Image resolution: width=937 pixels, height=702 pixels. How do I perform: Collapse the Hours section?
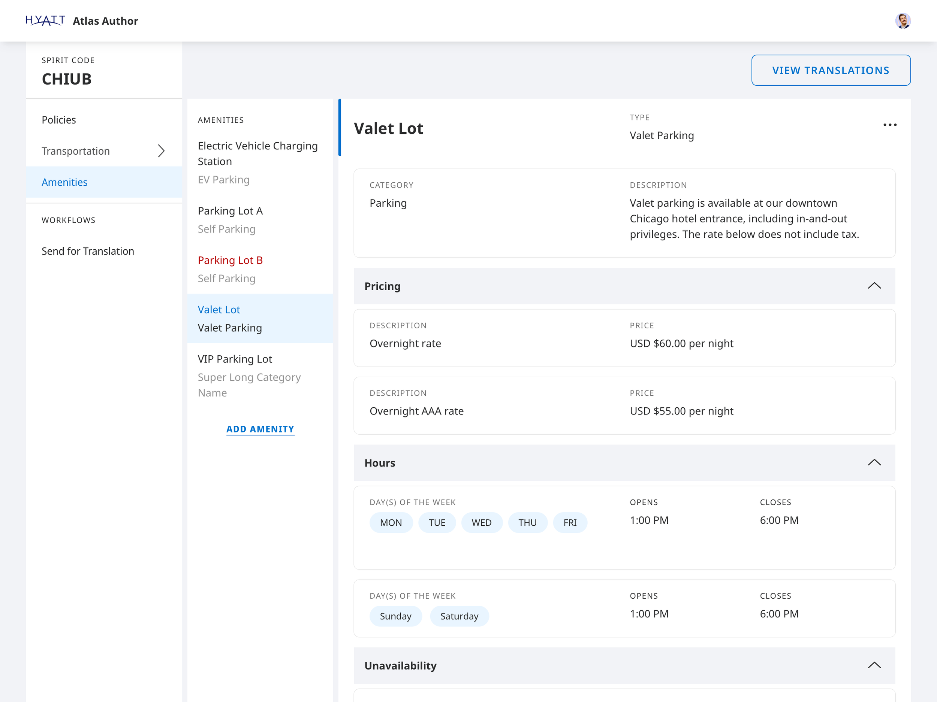(x=874, y=462)
